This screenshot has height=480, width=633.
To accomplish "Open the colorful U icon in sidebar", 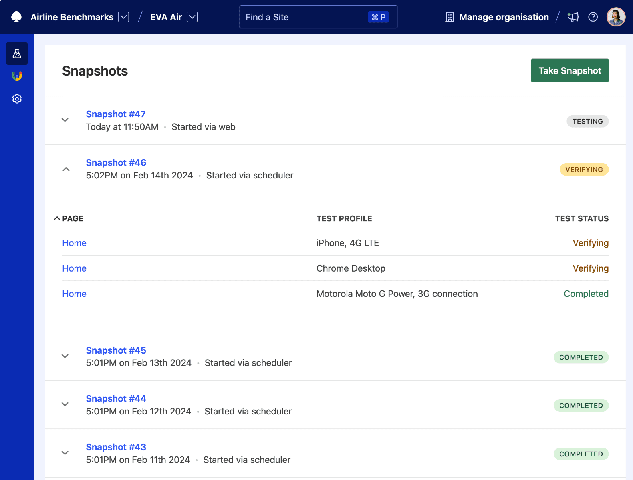I will pyautogui.click(x=17, y=76).
